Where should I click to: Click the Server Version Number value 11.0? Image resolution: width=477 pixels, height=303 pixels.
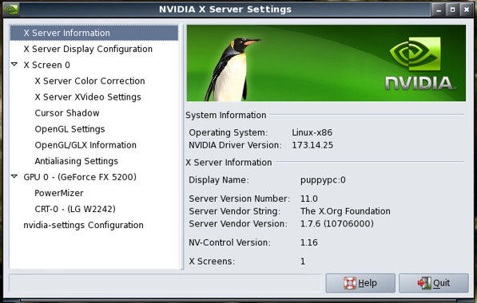tap(308, 199)
